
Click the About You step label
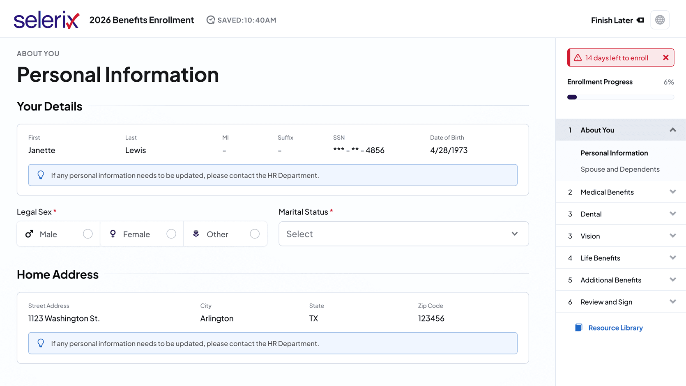[597, 130]
